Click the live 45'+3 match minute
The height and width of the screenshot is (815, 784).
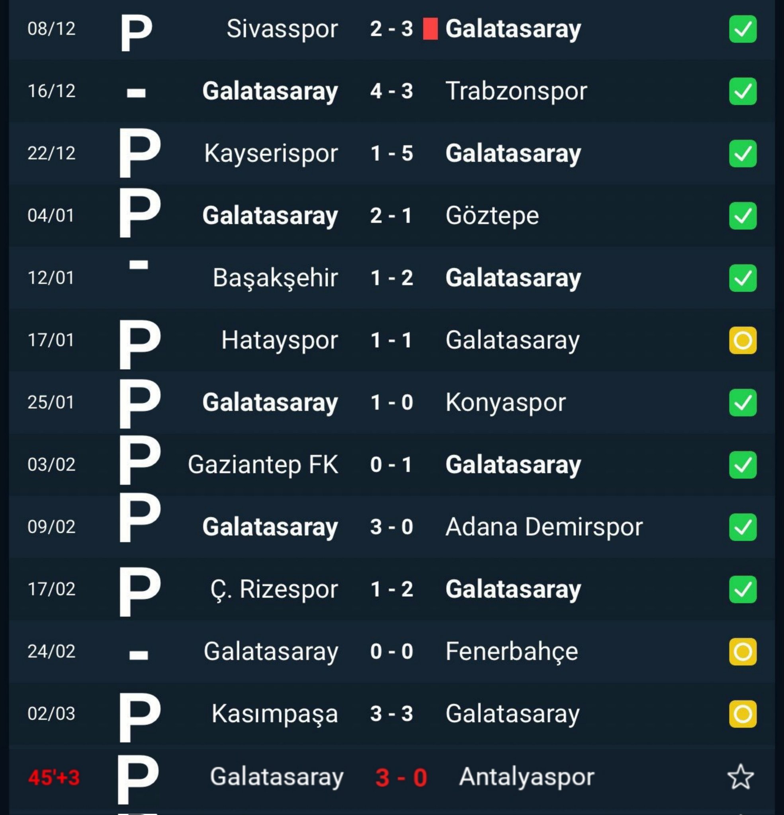[x=54, y=777]
